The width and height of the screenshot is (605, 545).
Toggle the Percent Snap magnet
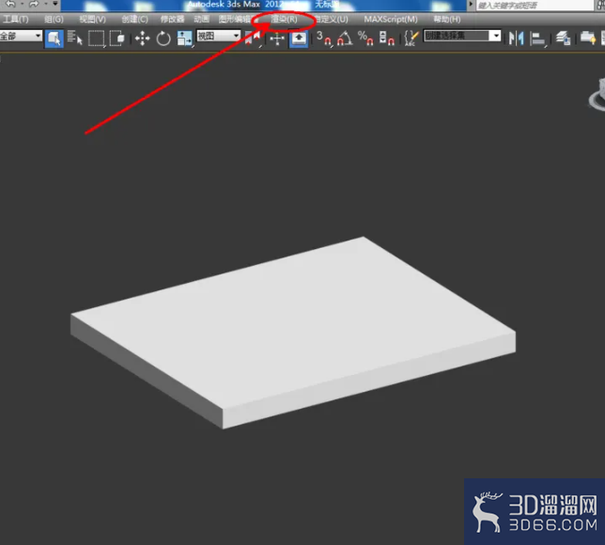pos(365,39)
